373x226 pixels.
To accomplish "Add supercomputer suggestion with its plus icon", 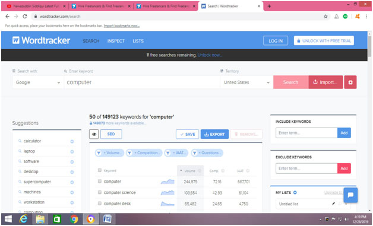I will click(72, 182).
